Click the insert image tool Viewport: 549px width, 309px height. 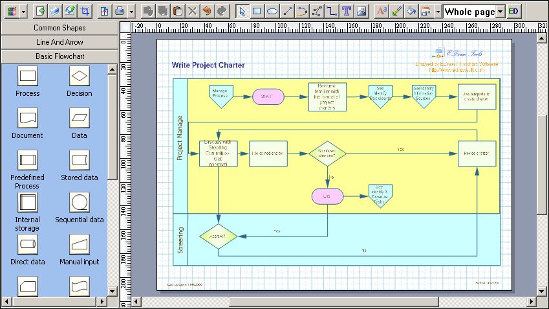tap(361, 11)
